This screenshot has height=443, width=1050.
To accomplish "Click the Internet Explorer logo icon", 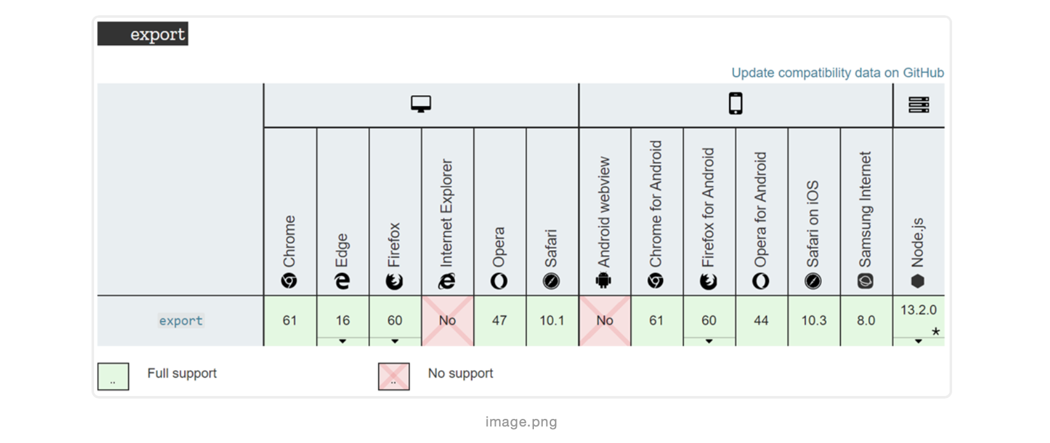I will click(447, 281).
